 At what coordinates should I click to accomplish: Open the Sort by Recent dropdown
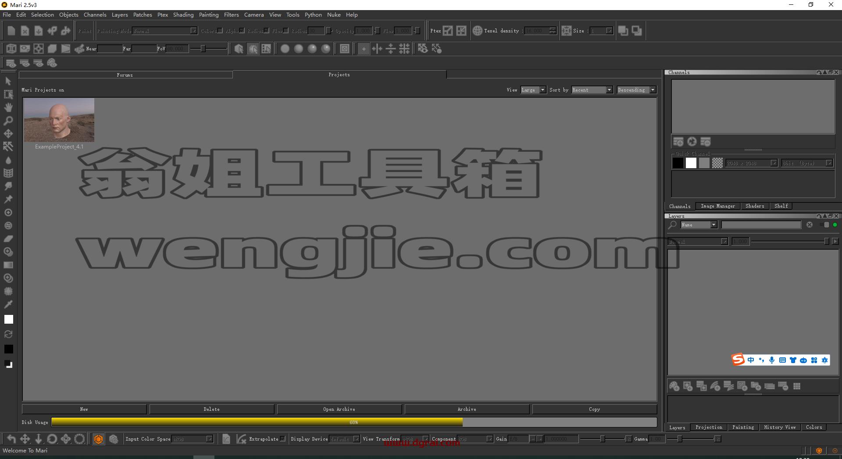pos(592,90)
